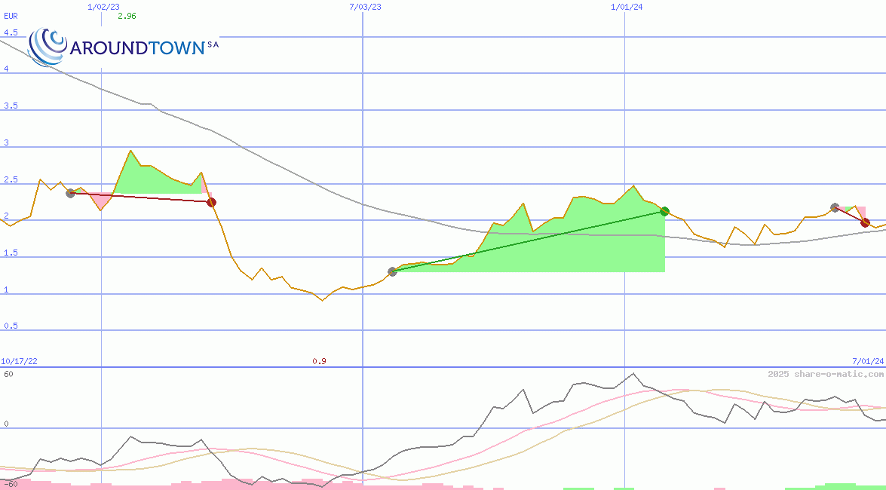Click the gray start marker of the green trend line
This screenshot has height=490, width=886.
point(392,271)
